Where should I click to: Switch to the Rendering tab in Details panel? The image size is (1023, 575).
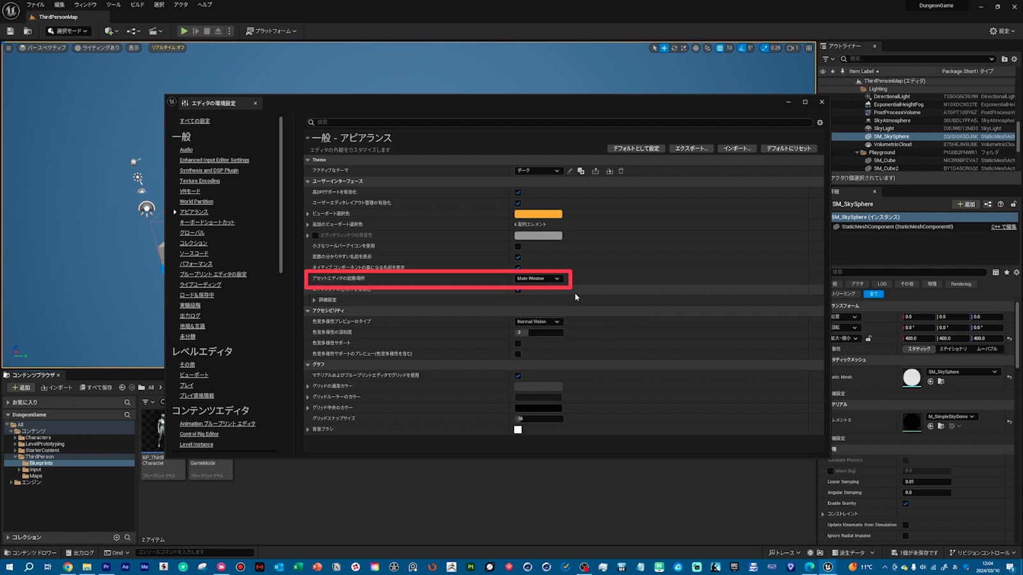pos(960,284)
